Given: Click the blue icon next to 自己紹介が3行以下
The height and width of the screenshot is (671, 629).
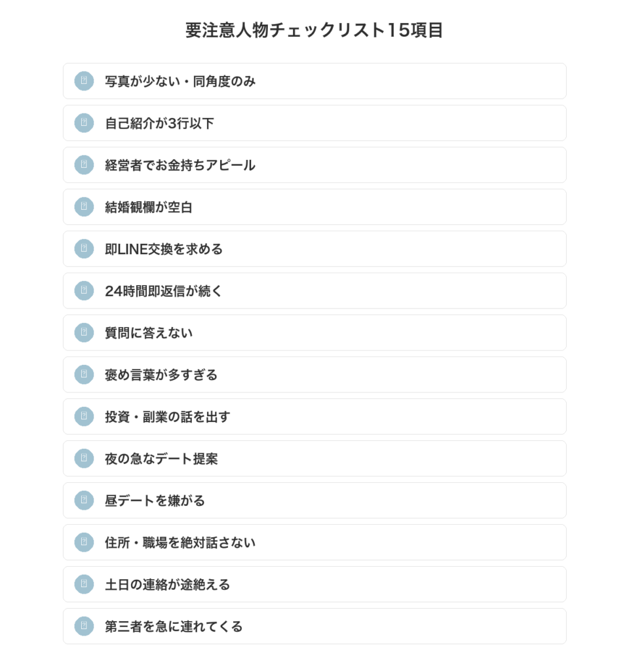Looking at the screenshot, I should pyautogui.click(x=84, y=123).
